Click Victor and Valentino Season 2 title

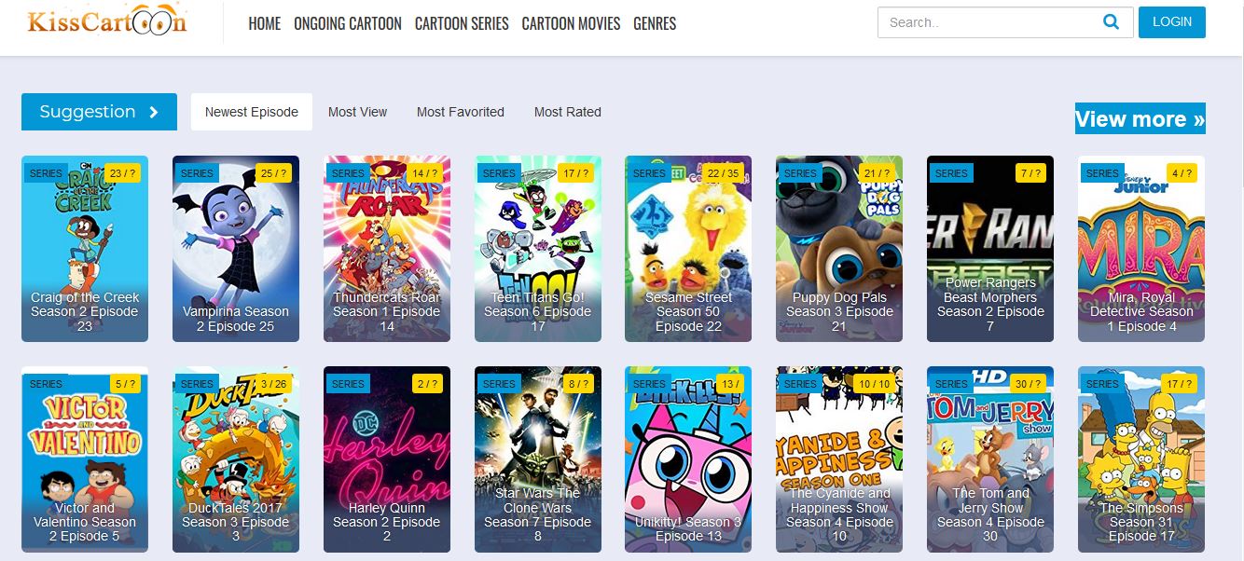coord(85,522)
